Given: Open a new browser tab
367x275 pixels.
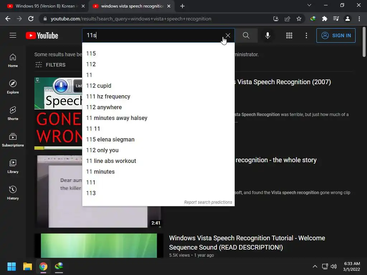Looking at the screenshot, I should [x=182, y=6].
